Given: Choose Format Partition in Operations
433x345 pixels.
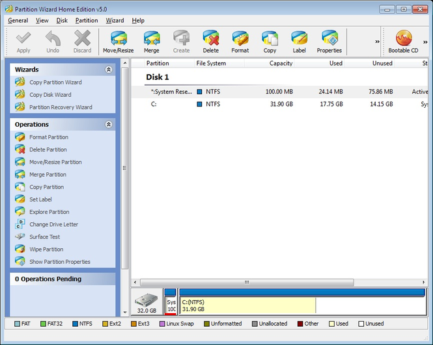Looking at the screenshot, I should click(49, 137).
